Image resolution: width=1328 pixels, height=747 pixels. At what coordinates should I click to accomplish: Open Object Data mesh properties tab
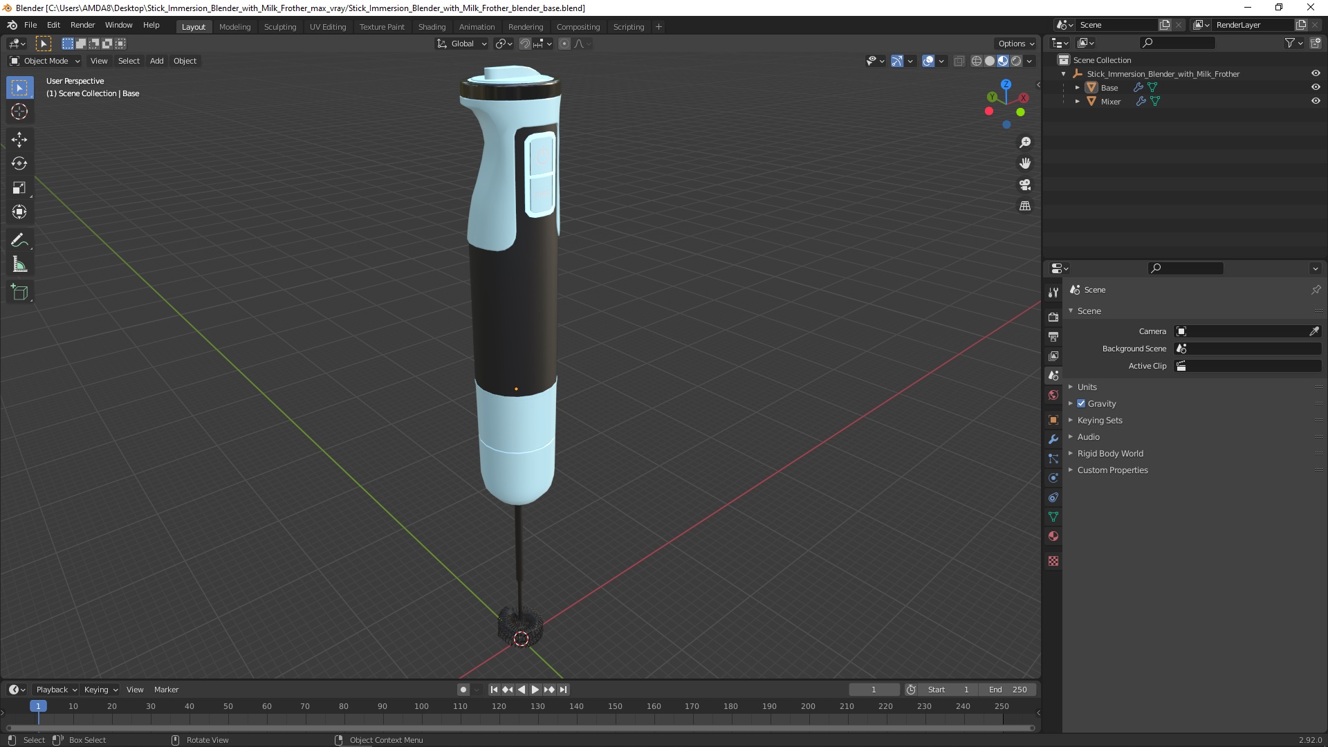[x=1053, y=517]
